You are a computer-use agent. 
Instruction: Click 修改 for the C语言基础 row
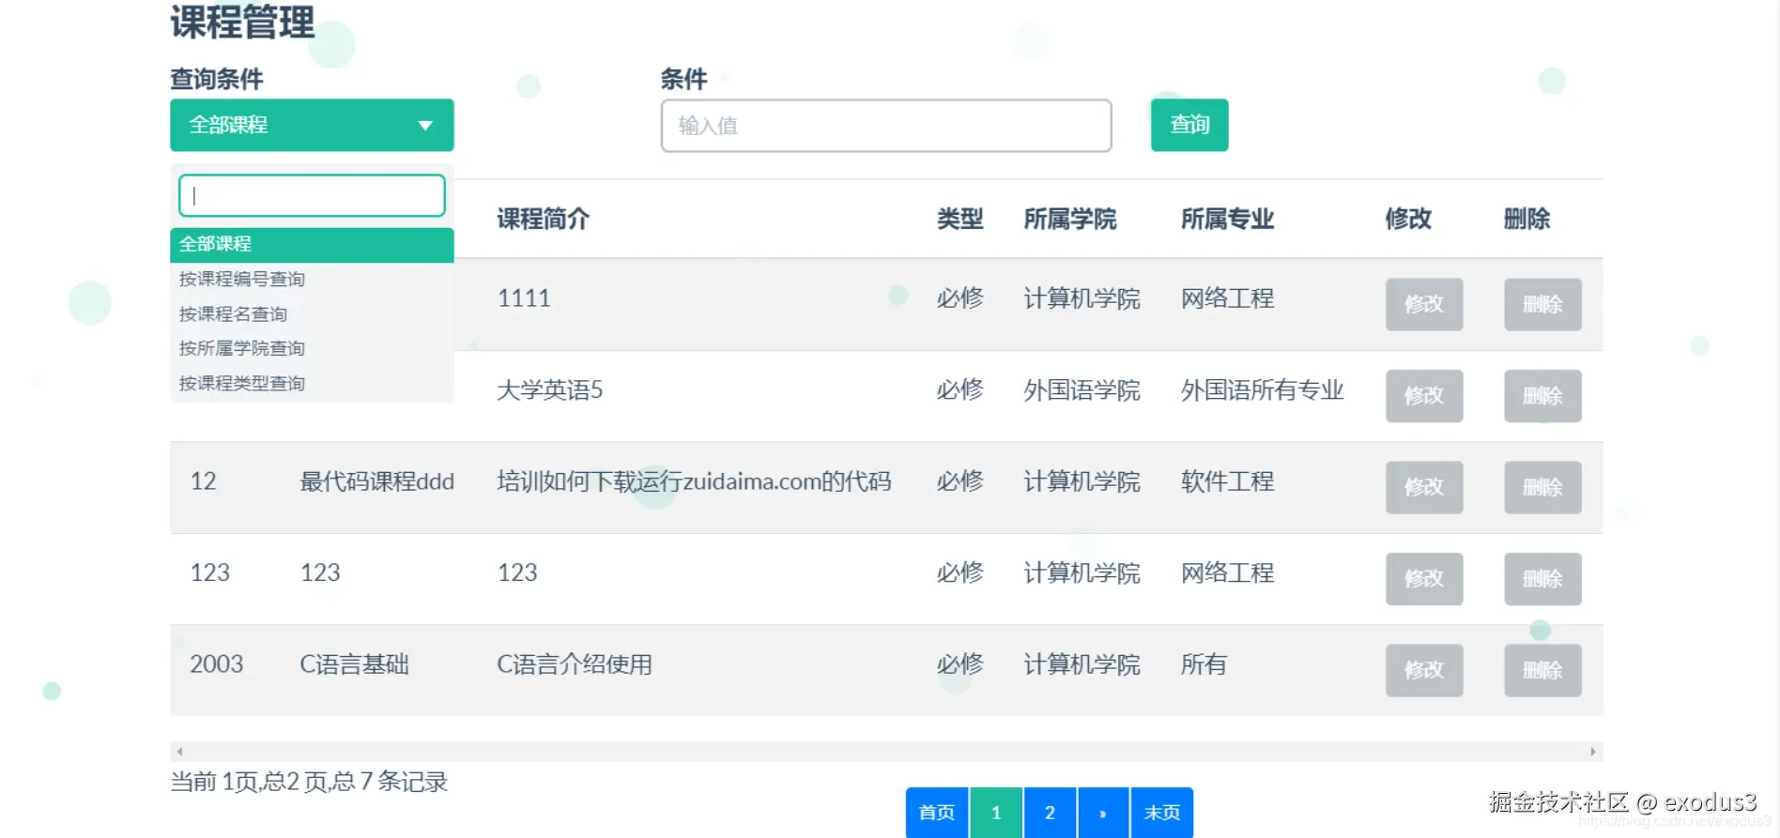click(1424, 670)
